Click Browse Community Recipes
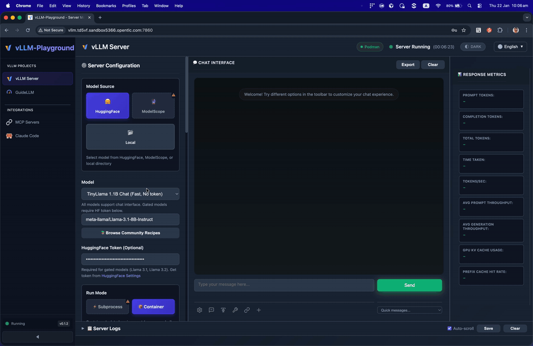The image size is (533, 346). [x=130, y=233]
